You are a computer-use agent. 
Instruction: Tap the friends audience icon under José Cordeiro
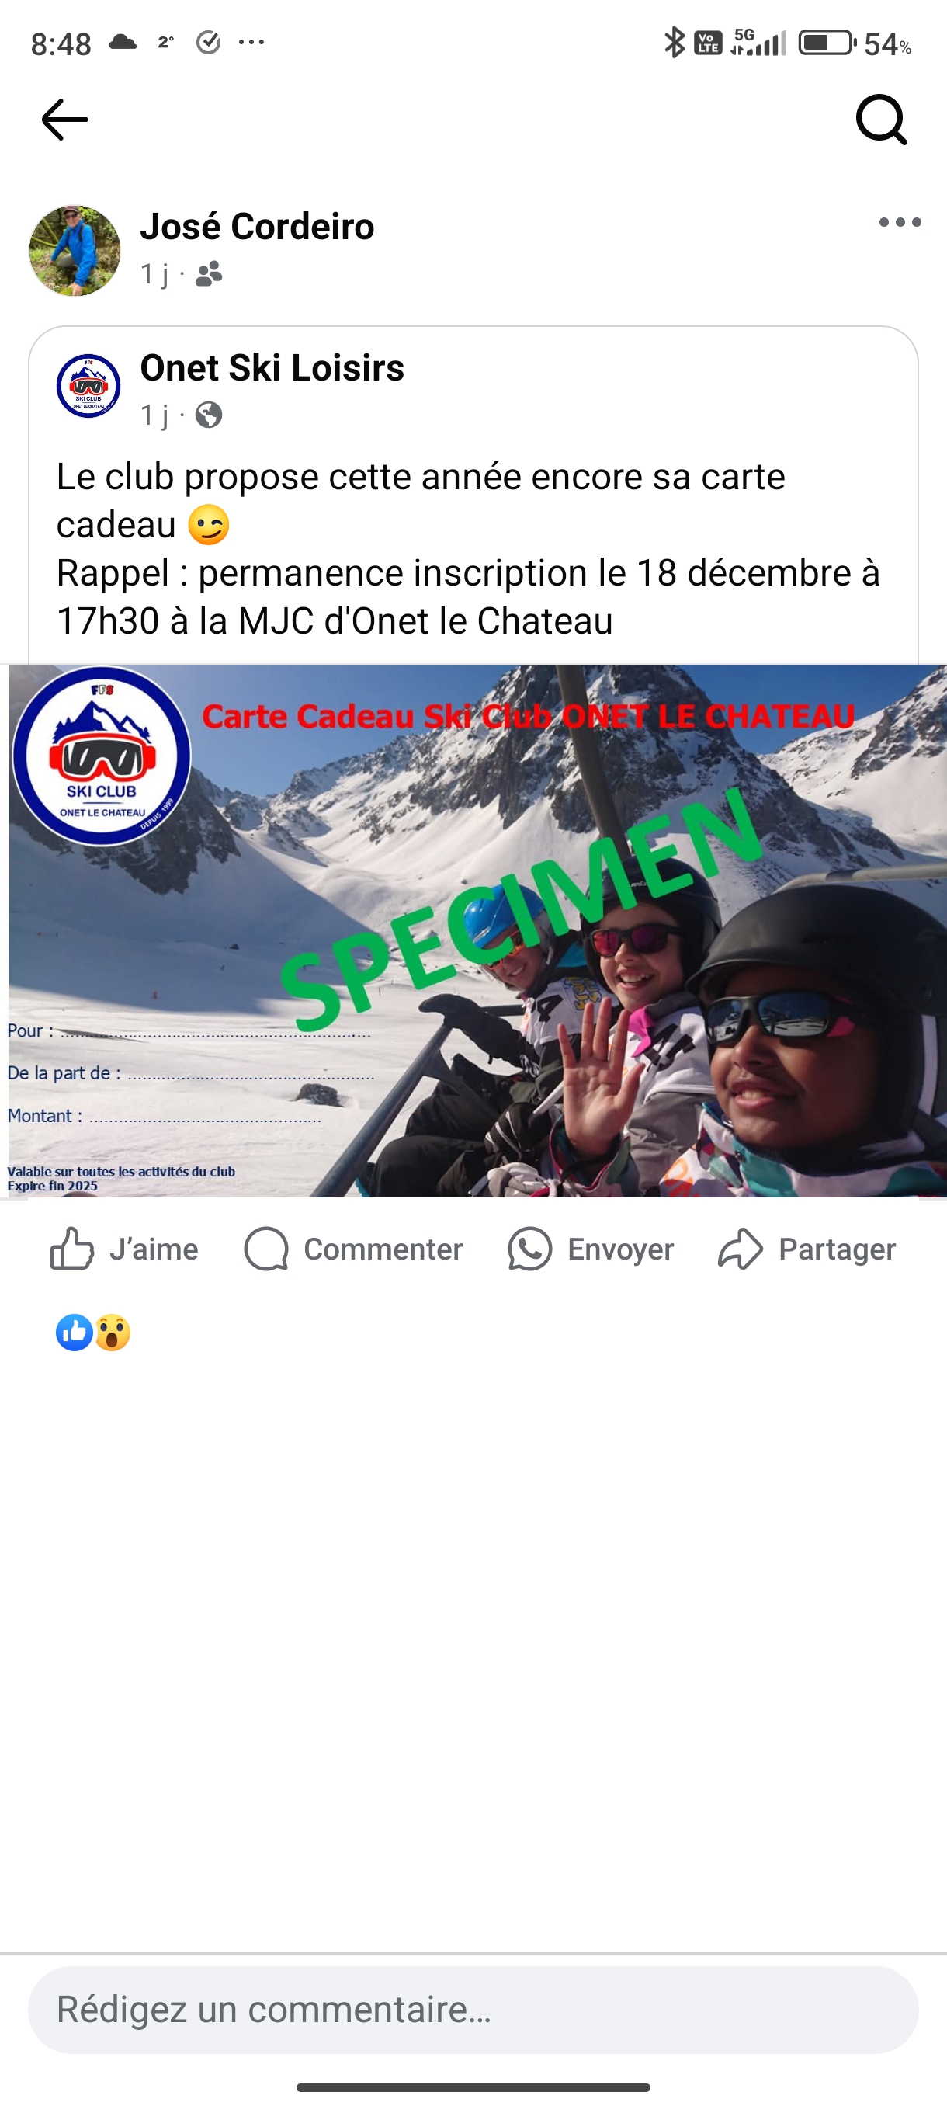tap(209, 274)
